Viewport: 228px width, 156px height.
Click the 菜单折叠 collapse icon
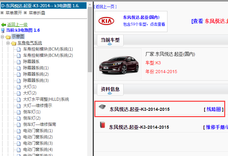point(25,13)
